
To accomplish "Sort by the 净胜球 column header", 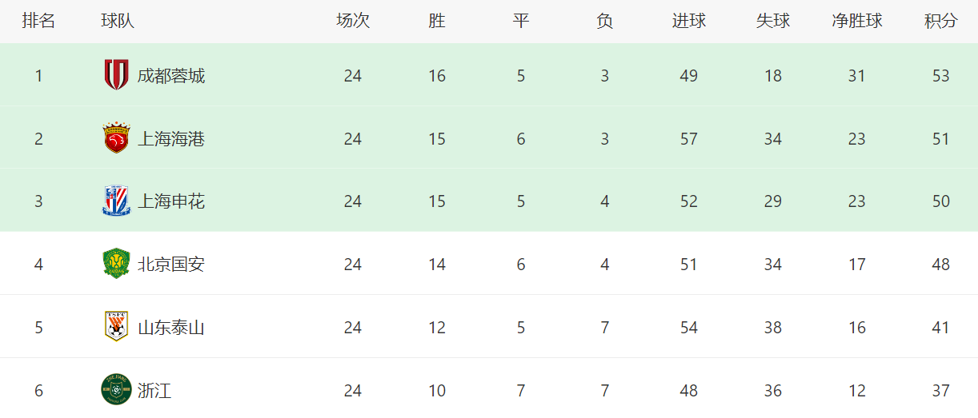I will point(856,22).
